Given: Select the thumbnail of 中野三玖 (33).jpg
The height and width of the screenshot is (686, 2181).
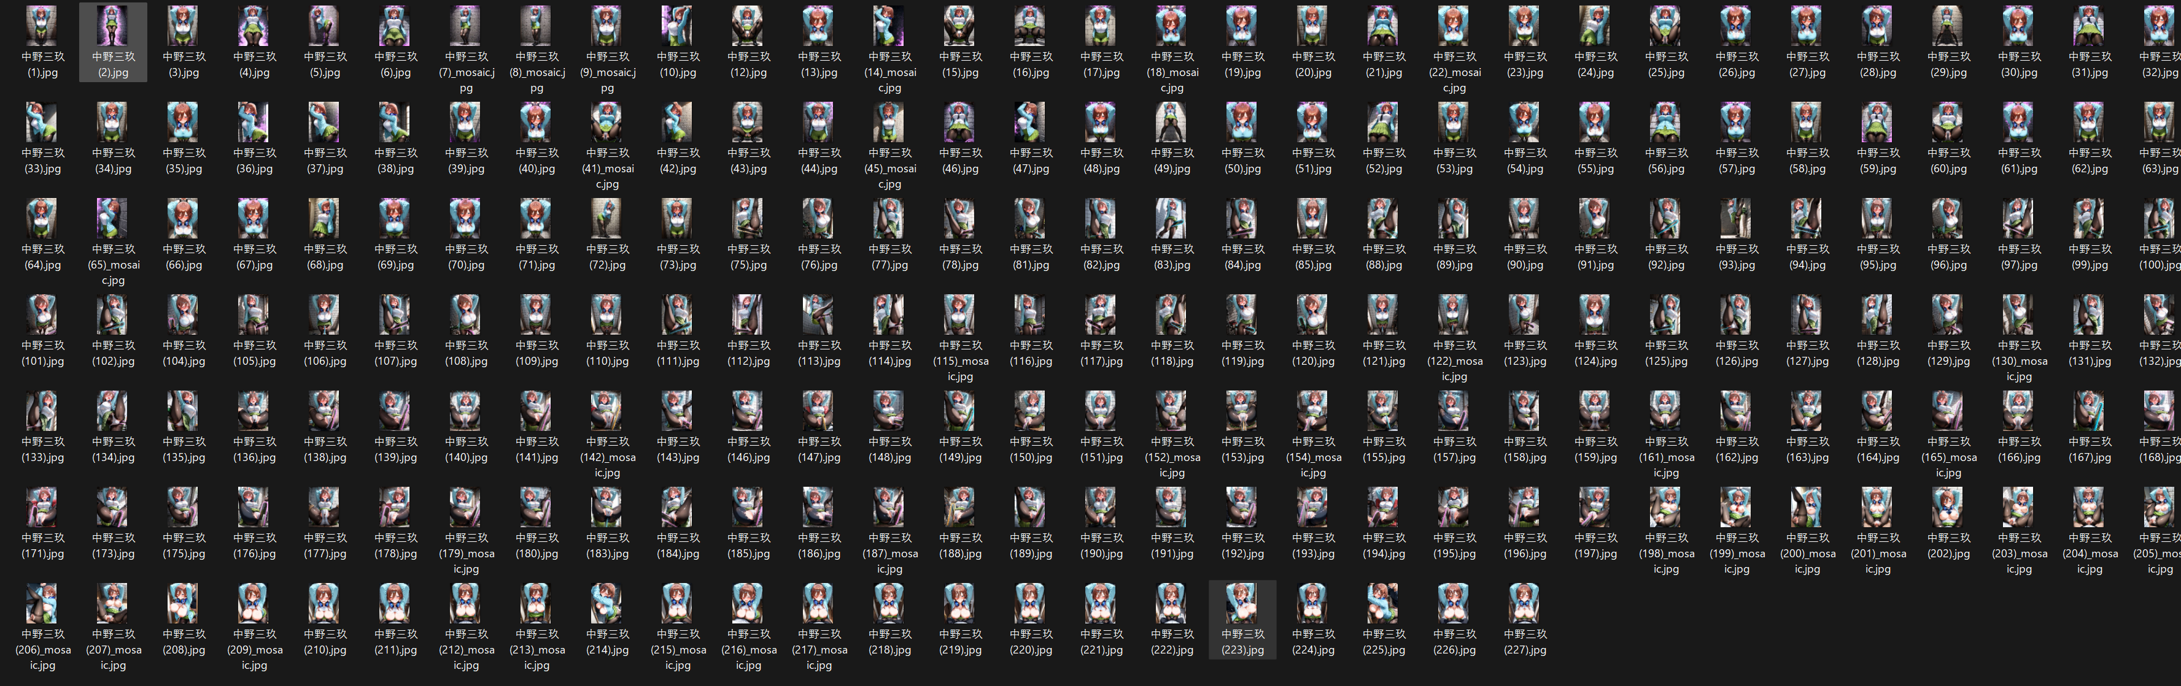Looking at the screenshot, I should tap(42, 123).
